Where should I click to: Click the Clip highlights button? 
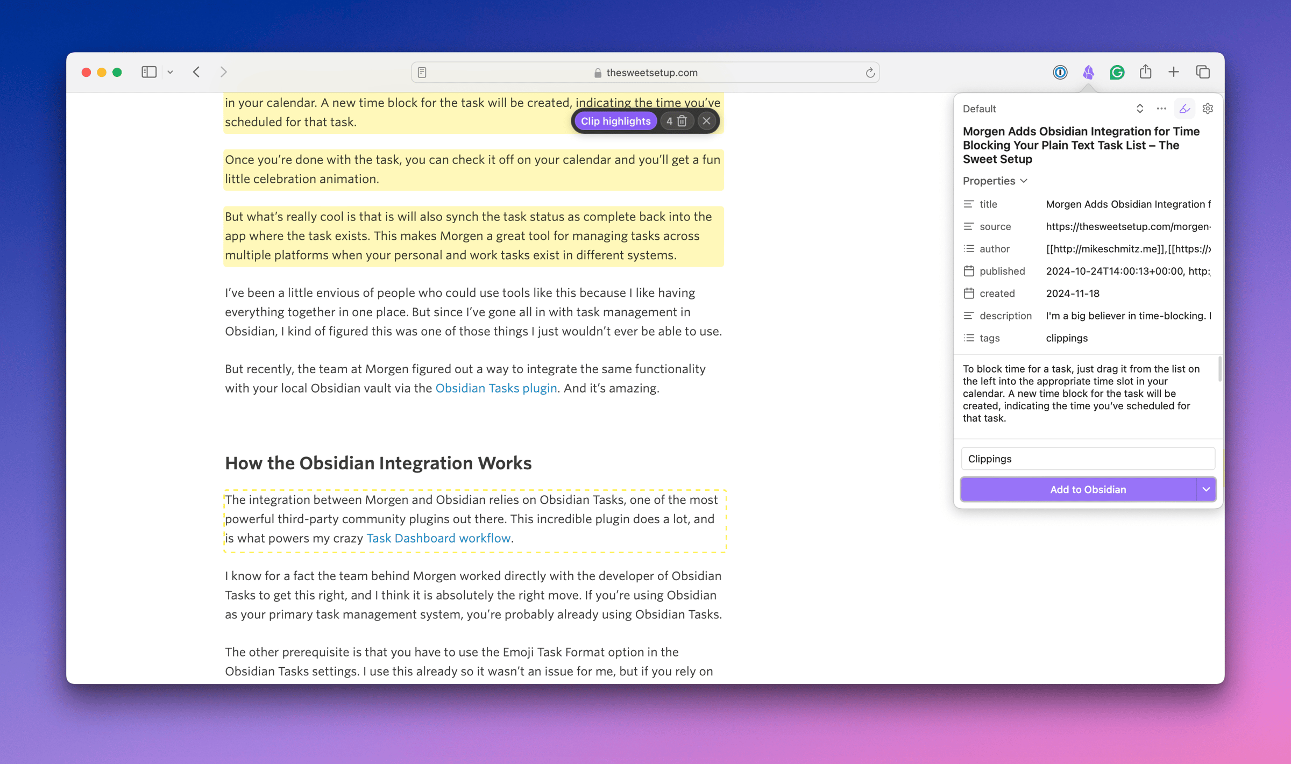[x=615, y=121]
